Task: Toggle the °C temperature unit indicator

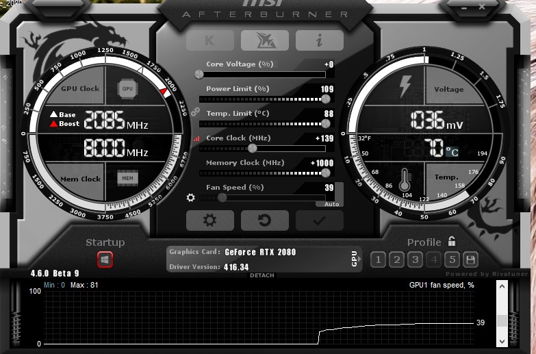Action: tap(452, 151)
